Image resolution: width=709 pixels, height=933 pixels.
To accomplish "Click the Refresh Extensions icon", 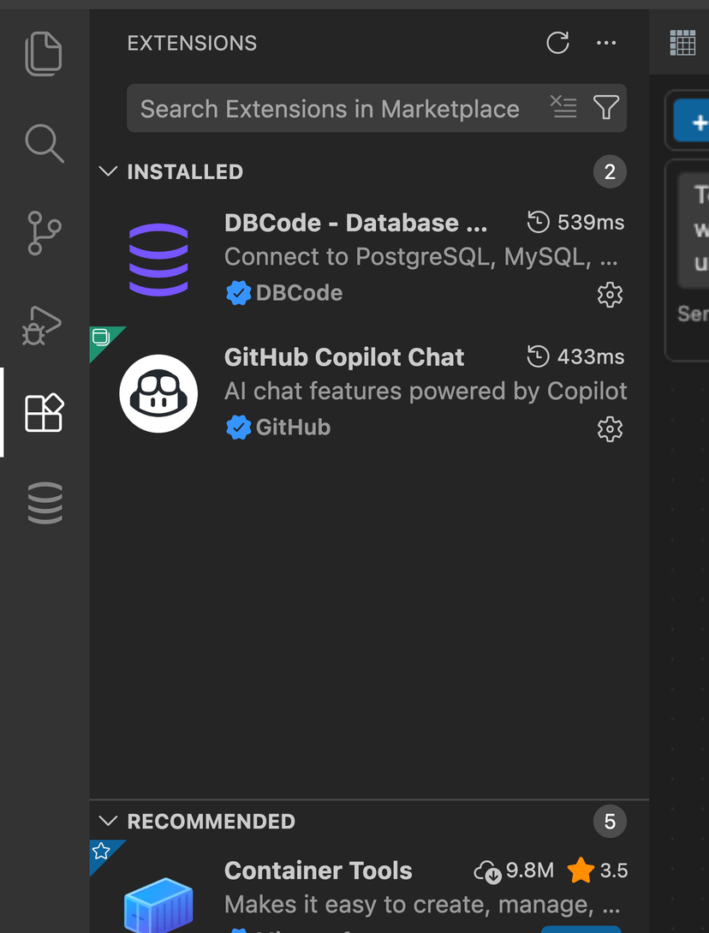I will pyautogui.click(x=557, y=43).
